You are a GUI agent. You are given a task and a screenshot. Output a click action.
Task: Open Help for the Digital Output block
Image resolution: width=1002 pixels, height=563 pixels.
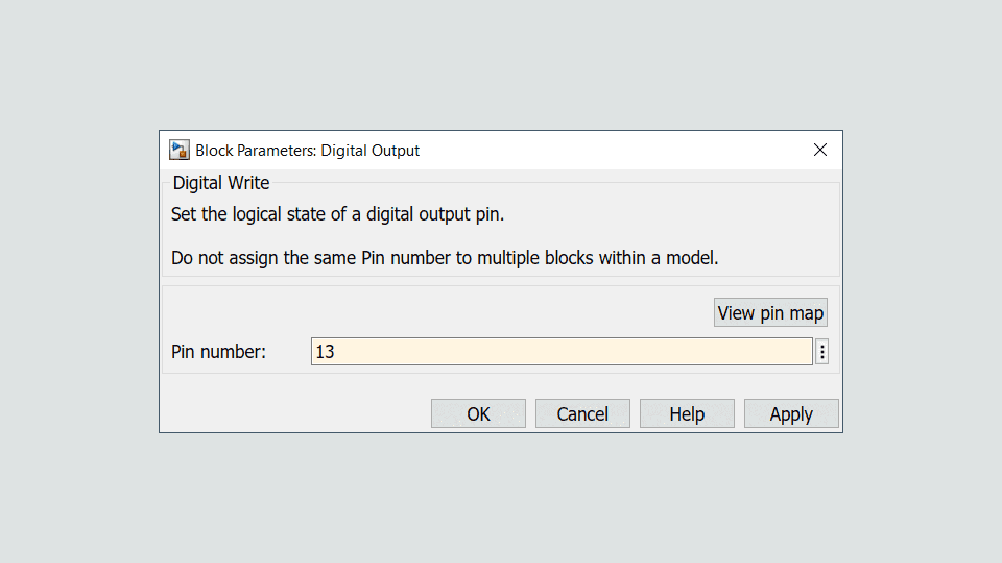pos(687,414)
